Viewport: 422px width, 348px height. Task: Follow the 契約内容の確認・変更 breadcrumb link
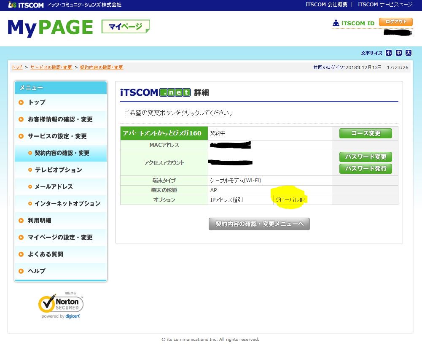(102, 67)
